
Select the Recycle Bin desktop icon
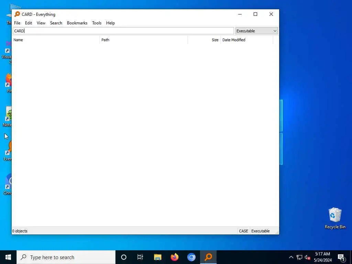click(335, 218)
